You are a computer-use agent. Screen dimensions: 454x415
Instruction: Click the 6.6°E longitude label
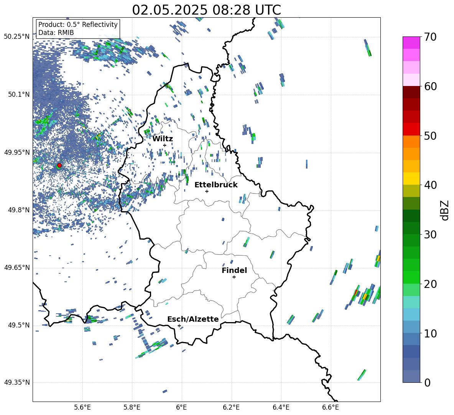point(331,407)
